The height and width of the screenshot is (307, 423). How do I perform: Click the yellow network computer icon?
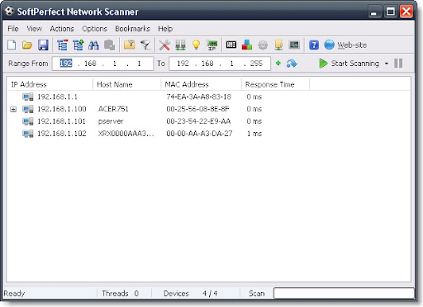(278, 45)
